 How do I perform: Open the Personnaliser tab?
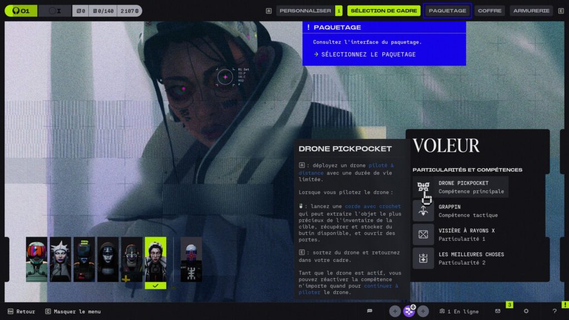[305, 11]
